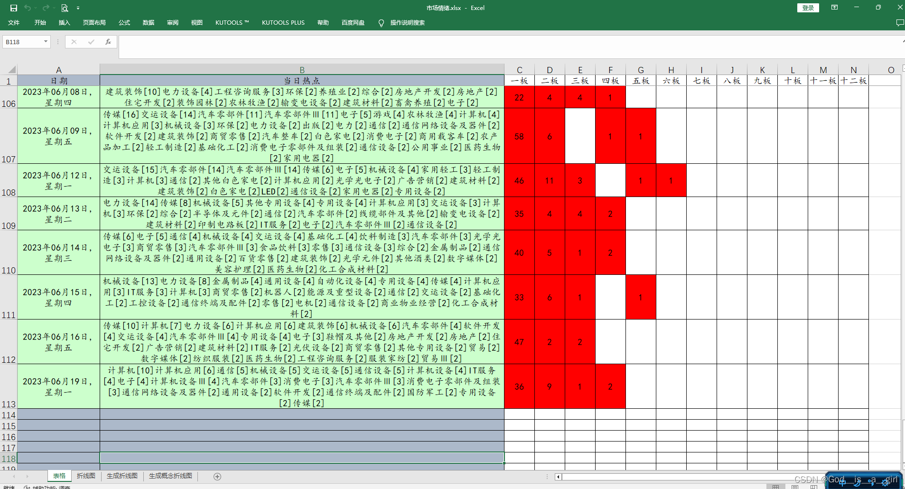
Task: Open the 帮助 ribbon tab
Action: [323, 23]
